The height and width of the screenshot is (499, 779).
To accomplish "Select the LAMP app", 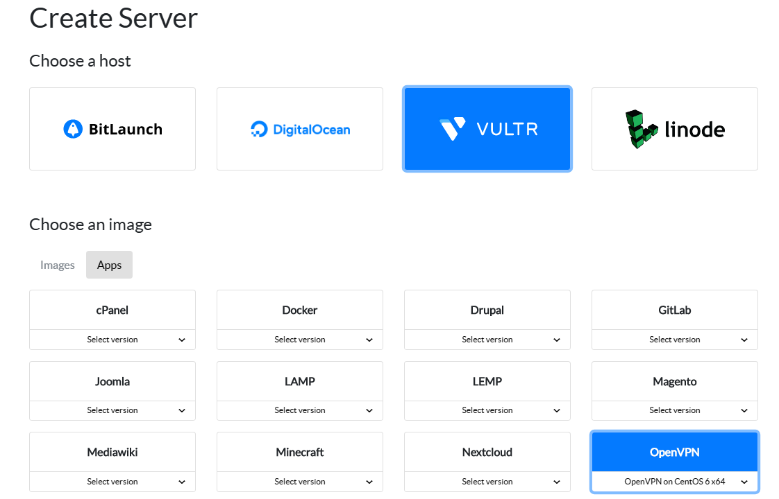I will 299,381.
